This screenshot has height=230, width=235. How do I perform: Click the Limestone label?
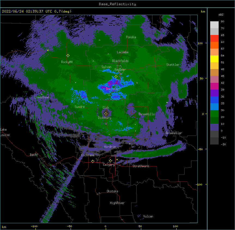(42, 97)
